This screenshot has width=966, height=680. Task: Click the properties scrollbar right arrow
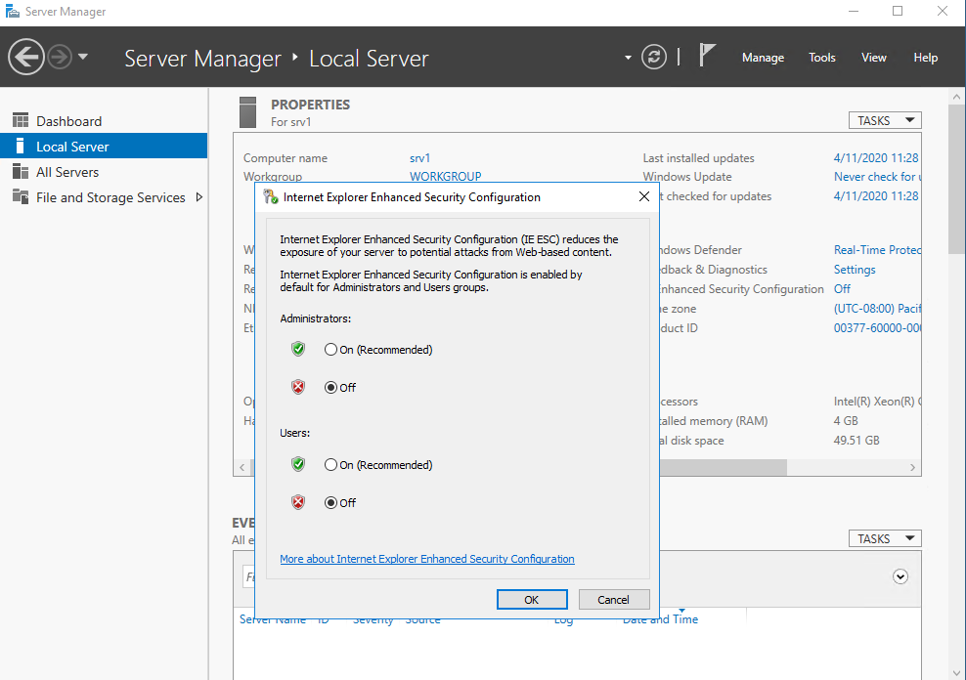tap(912, 468)
